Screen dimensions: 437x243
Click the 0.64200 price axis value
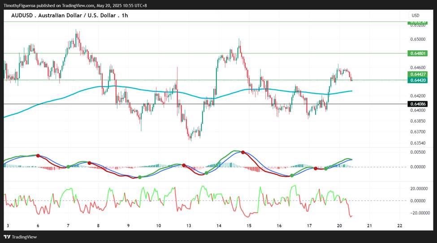tap(418, 96)
